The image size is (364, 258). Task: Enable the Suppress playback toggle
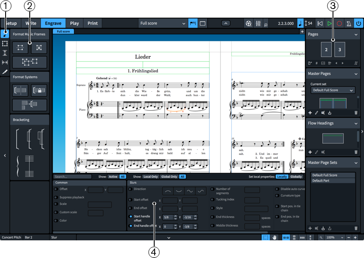tap(56, 197)
